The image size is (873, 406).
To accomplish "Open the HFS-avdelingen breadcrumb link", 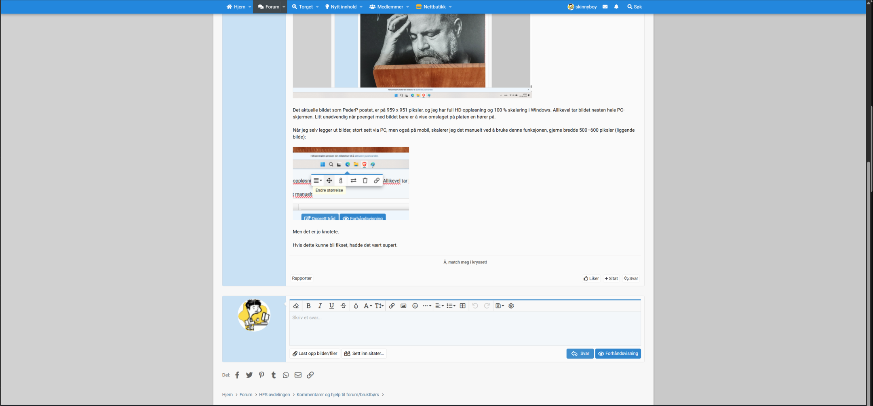I will click(274, 395).
